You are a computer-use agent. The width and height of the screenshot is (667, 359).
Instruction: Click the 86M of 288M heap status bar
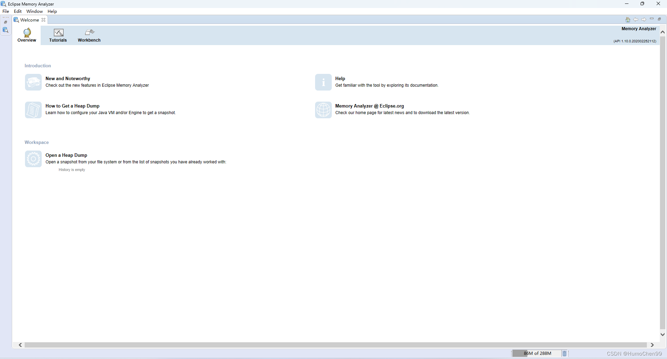coord(537,353)
